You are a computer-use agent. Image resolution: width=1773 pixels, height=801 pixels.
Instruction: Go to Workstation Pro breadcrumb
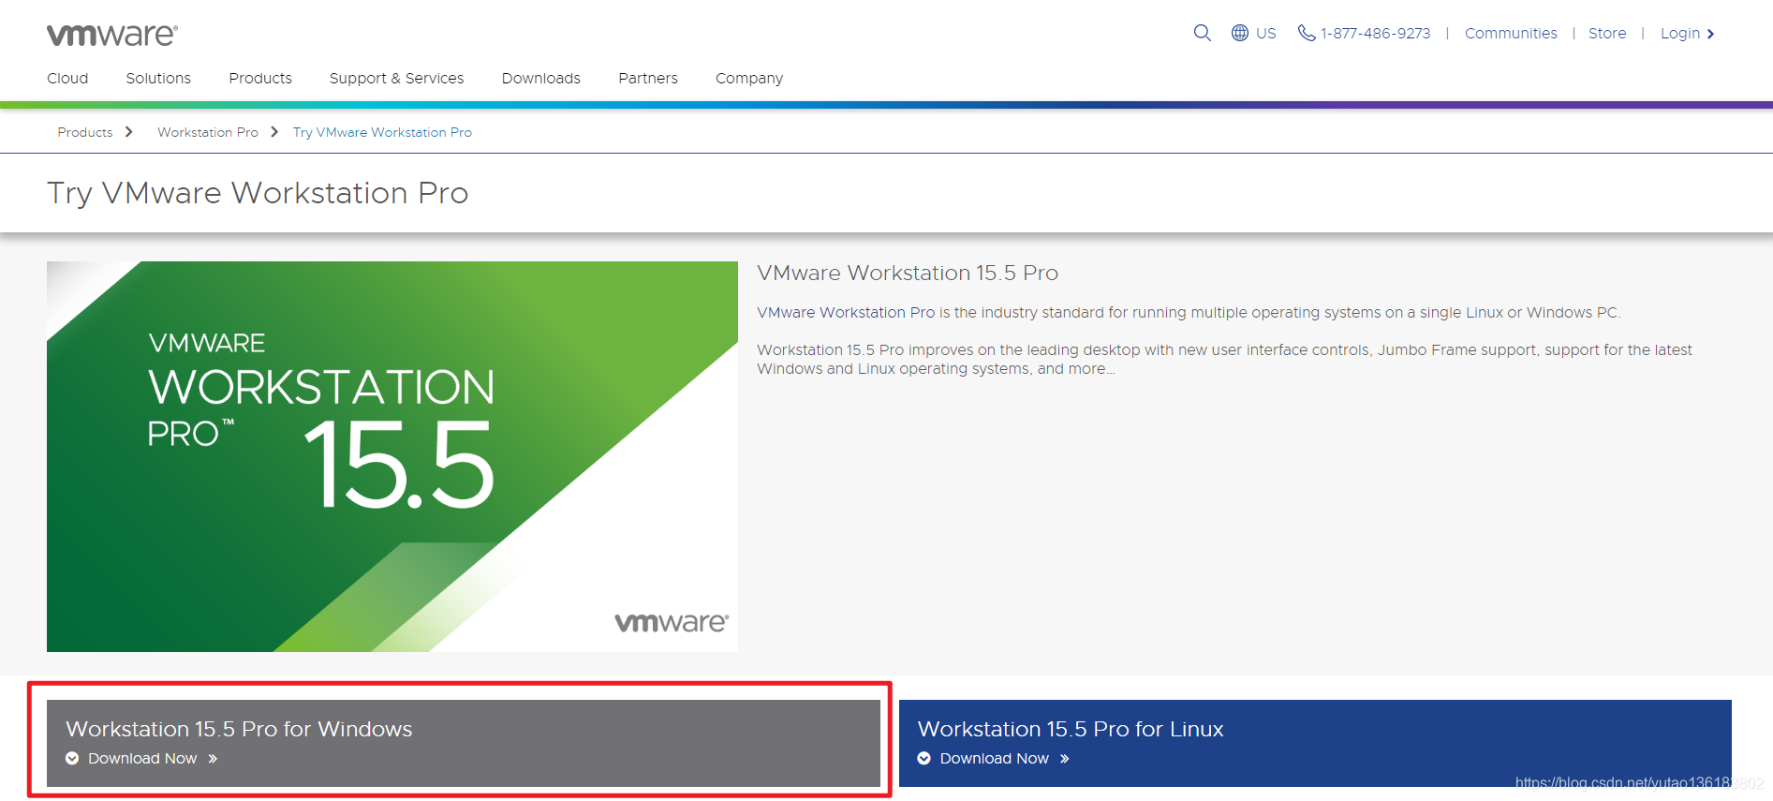(208, 132)
